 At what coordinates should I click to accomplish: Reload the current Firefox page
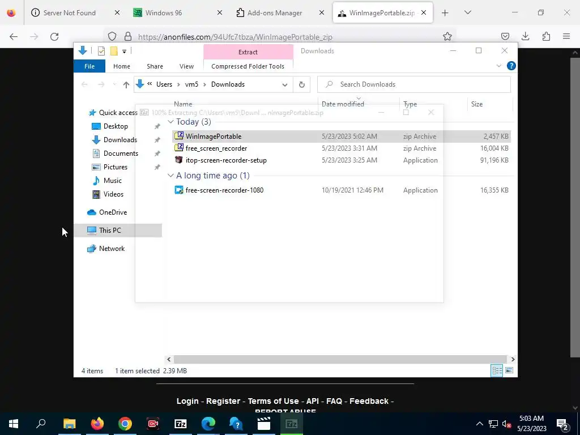click(x=54, y=37)
